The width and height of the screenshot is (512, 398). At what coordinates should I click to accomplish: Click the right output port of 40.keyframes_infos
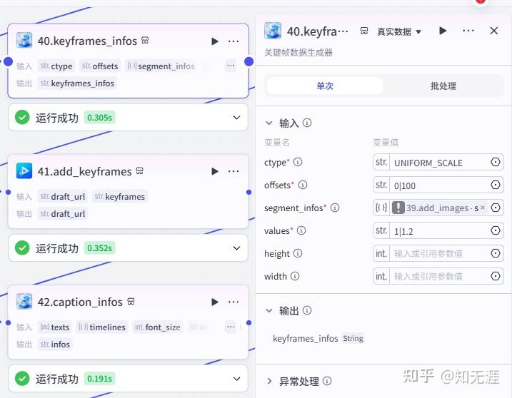click(x=249, y=61)
